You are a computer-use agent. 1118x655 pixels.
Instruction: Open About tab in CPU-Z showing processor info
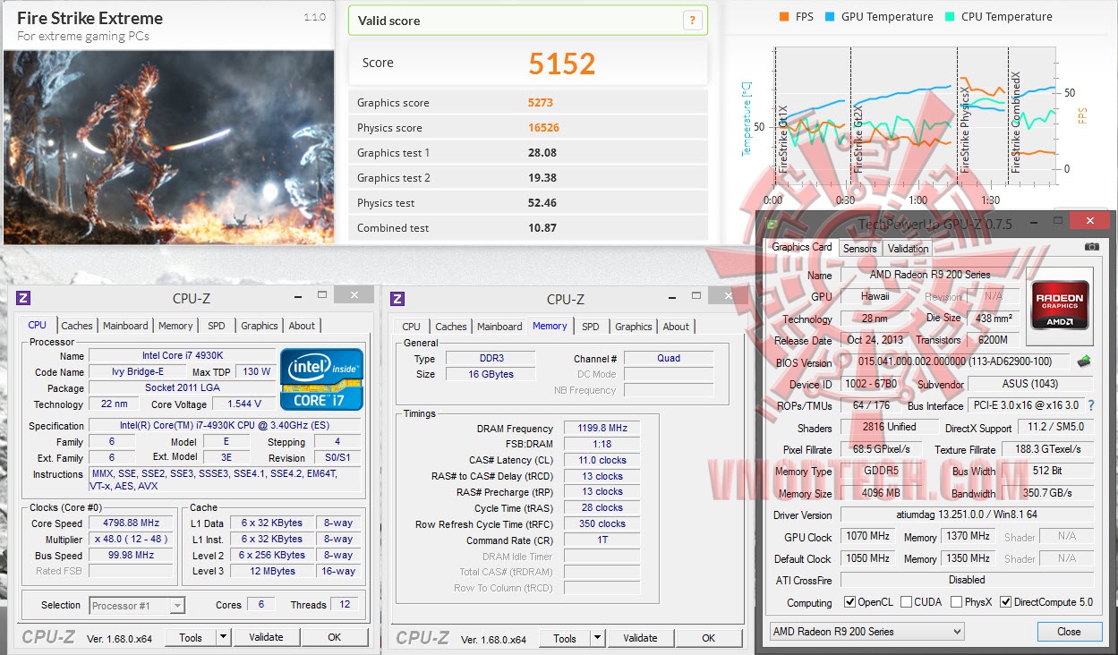(302, 326)
